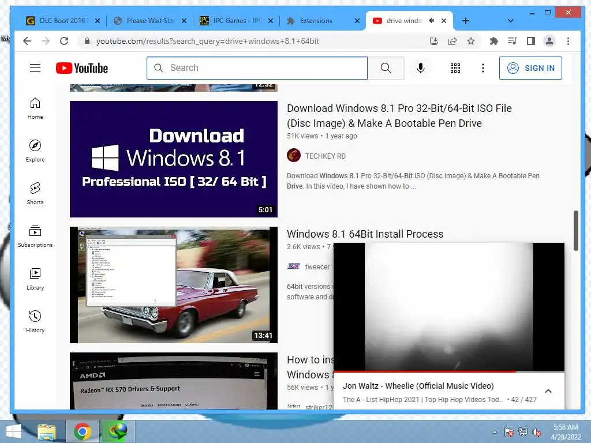Open Subscriptions in the YouTube sidebar
This screenshot has width=591, height=443.
35,236
